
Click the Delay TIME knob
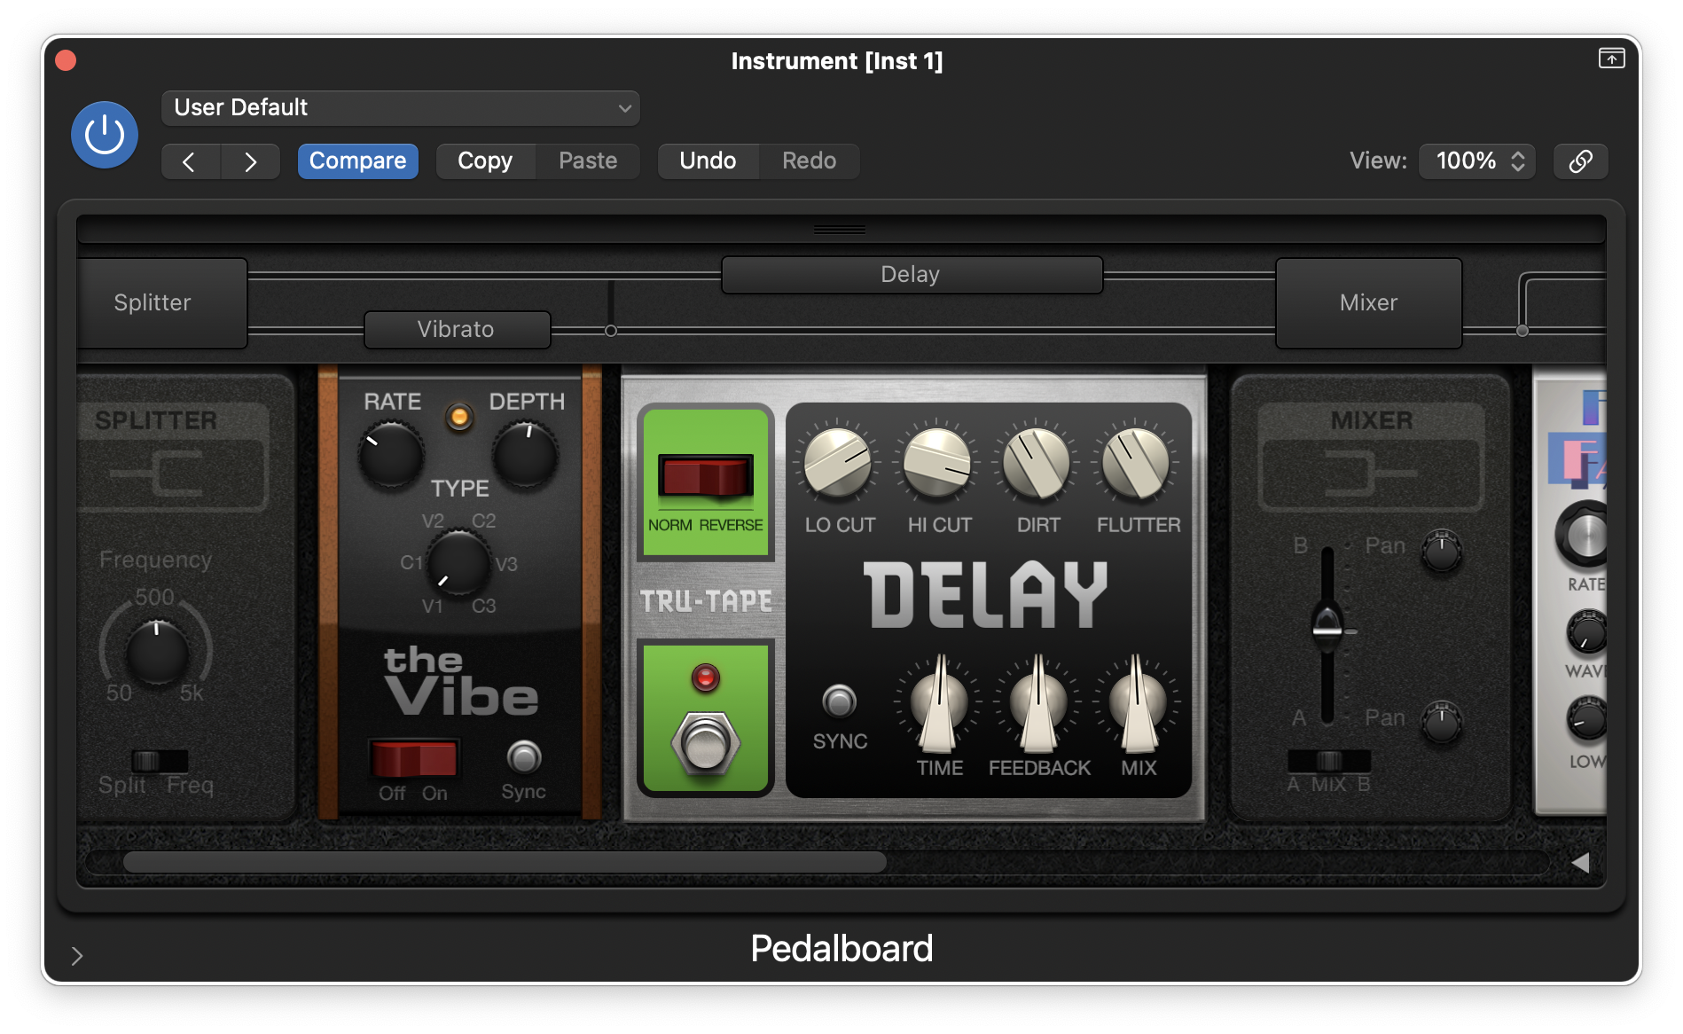click(x=939, y=705)
